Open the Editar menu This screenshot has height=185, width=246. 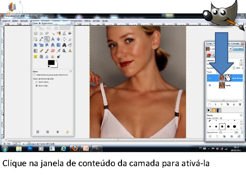tap(15, 21)
